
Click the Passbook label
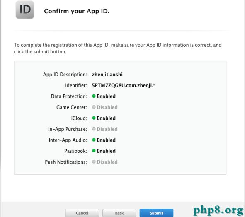(75, 151)
